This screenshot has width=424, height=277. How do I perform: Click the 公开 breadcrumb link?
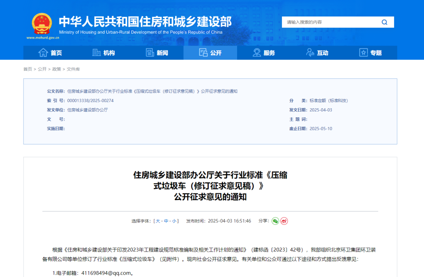coord(42,69)
